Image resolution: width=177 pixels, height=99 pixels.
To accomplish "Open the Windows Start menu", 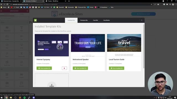I will tap(2, 98).
